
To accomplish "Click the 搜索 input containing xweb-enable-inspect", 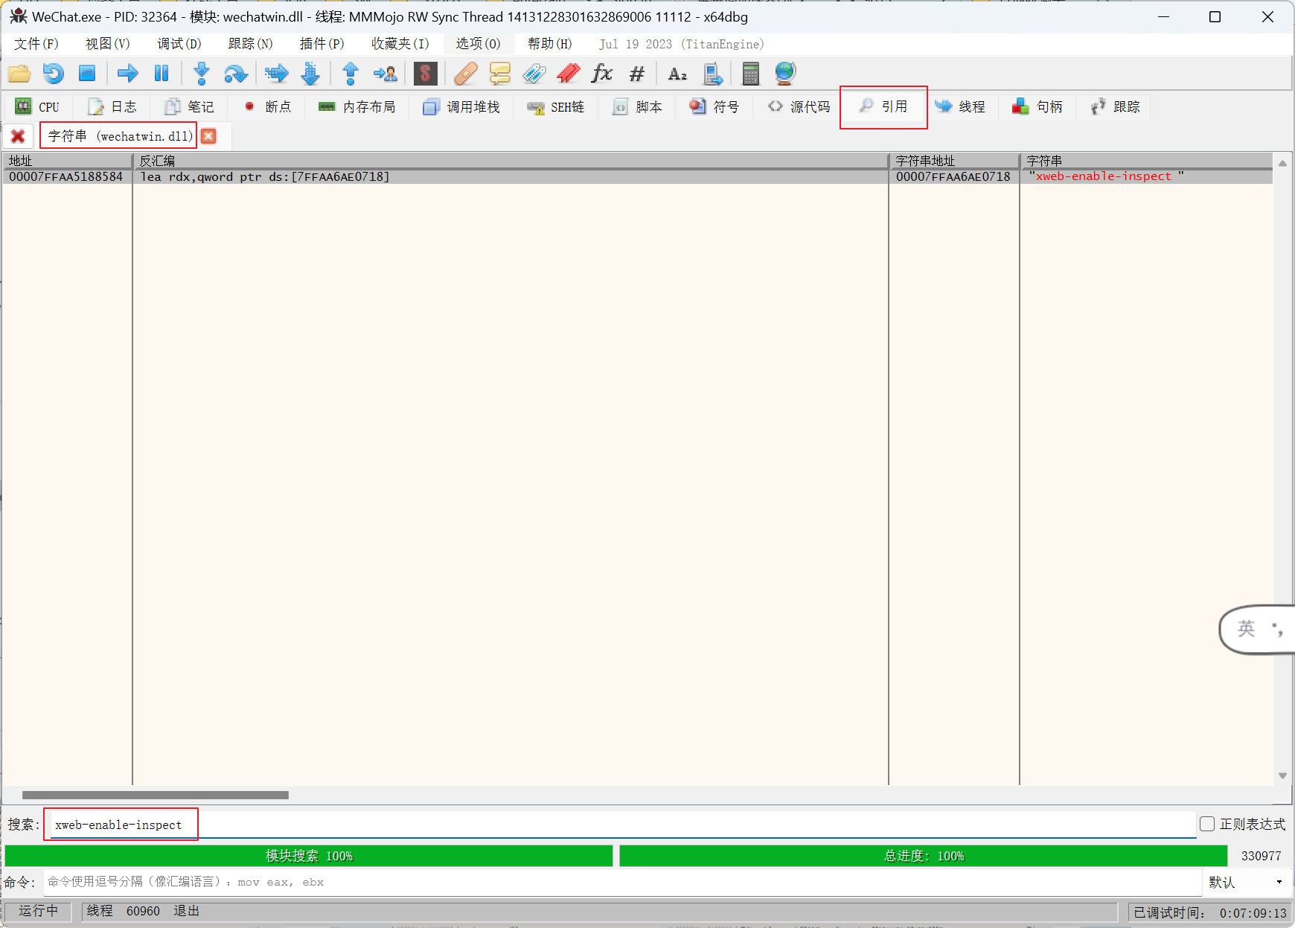I will (622, 825).
